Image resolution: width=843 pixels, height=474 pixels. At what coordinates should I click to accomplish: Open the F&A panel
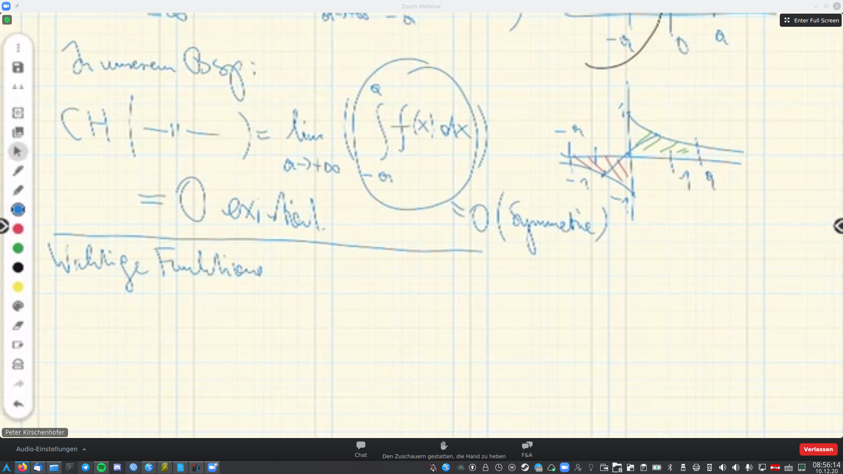pos(527,449)
